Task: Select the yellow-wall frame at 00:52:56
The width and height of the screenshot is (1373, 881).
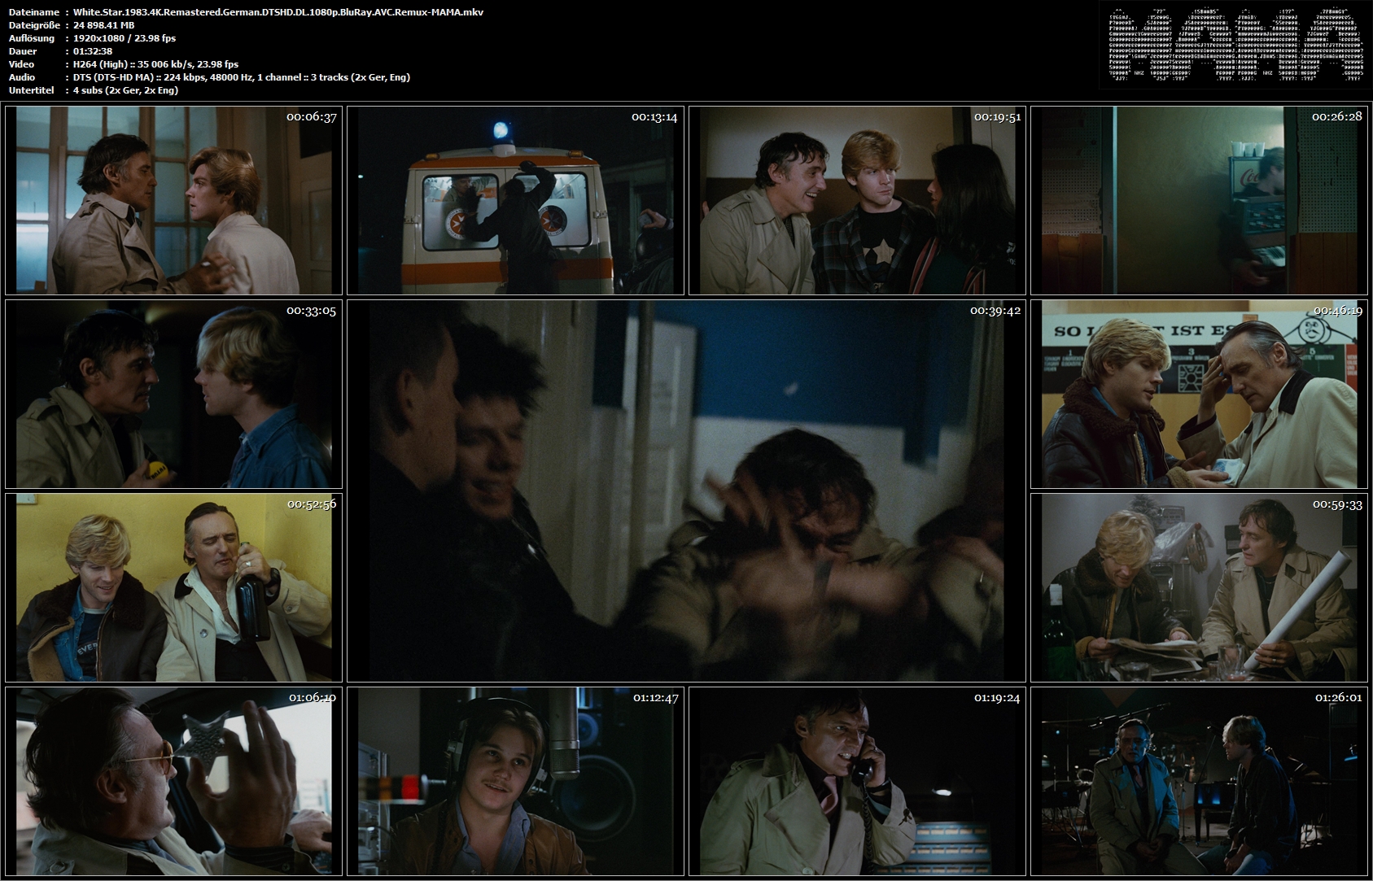Action: click(x=173, y=587)
